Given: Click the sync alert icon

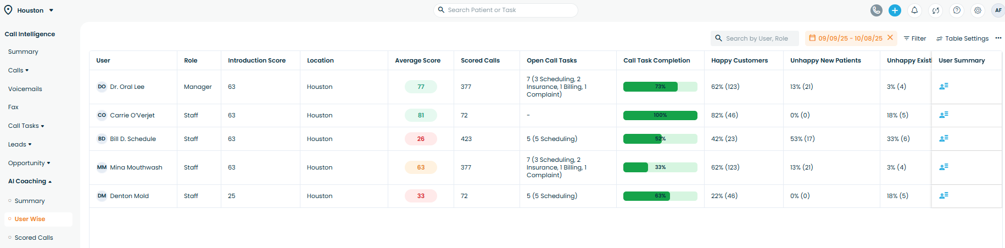Looking at the screenshot, I should [936, 10].
